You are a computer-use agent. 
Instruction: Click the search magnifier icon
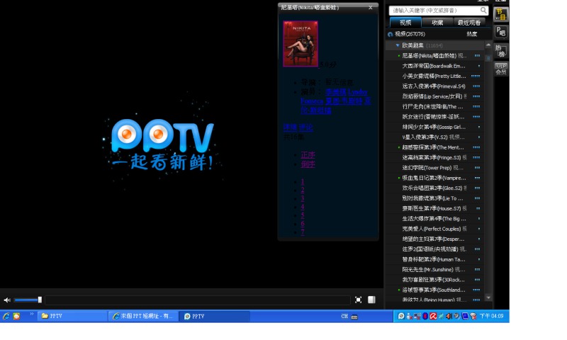pyautogui.click(x=483, y=10)
